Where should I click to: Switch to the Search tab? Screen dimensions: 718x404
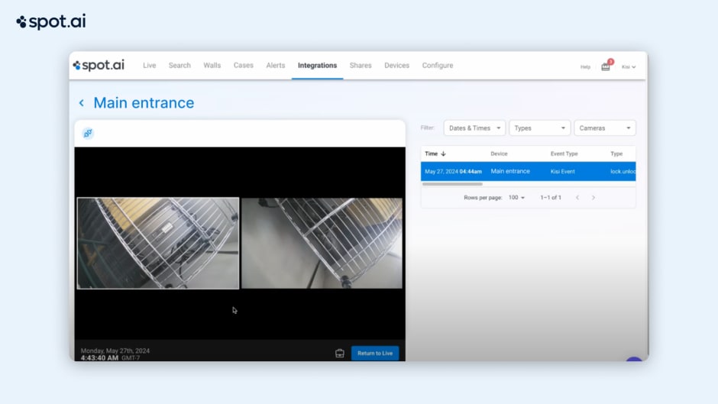click(x=179, y=66)
